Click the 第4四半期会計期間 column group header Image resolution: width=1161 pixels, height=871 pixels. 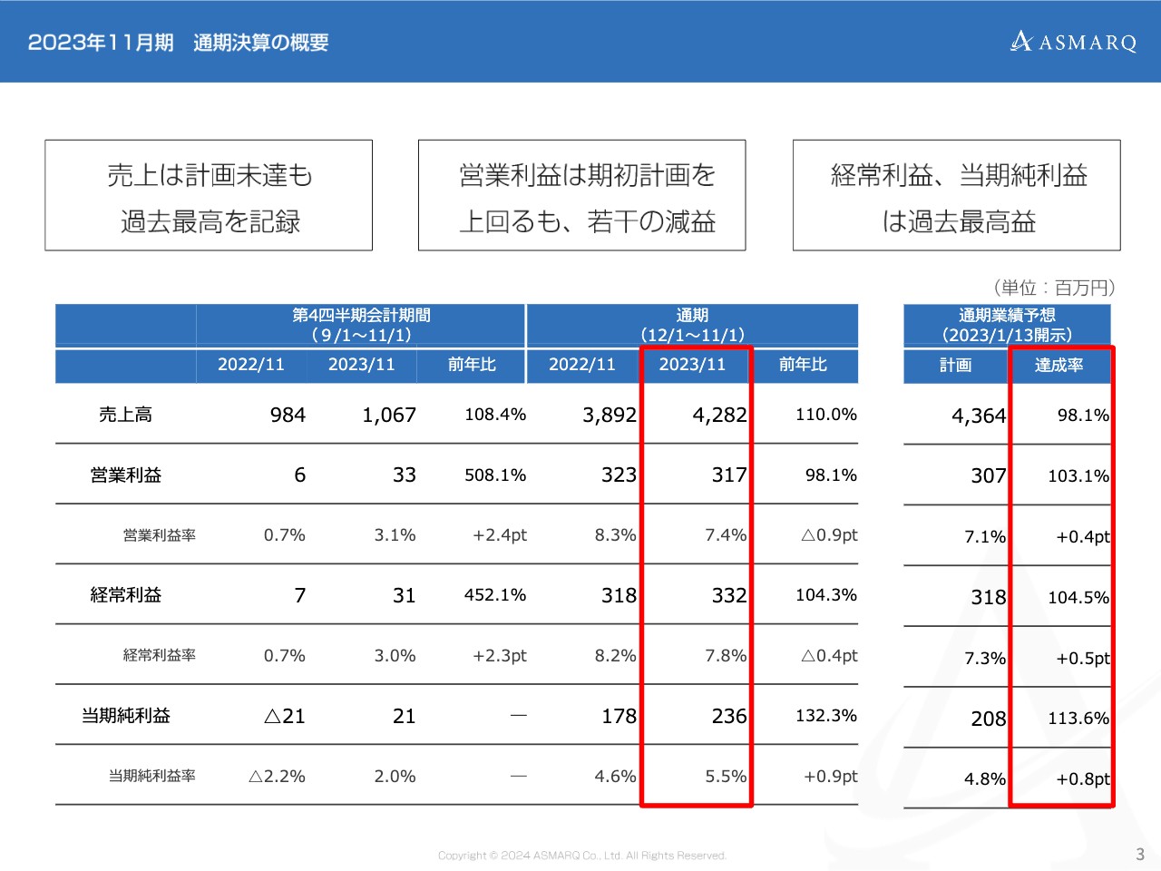tap(361, 325)
